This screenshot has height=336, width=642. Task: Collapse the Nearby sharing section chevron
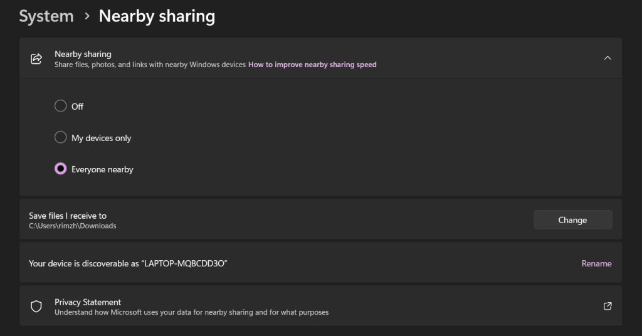point(608,58)
